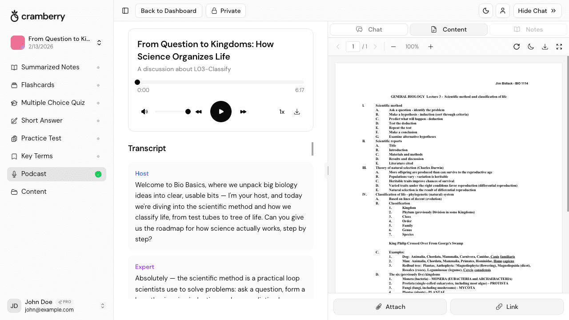Collapse the left sidebar
This screenshot has width=569, height=320.
(x=125, y=11)
